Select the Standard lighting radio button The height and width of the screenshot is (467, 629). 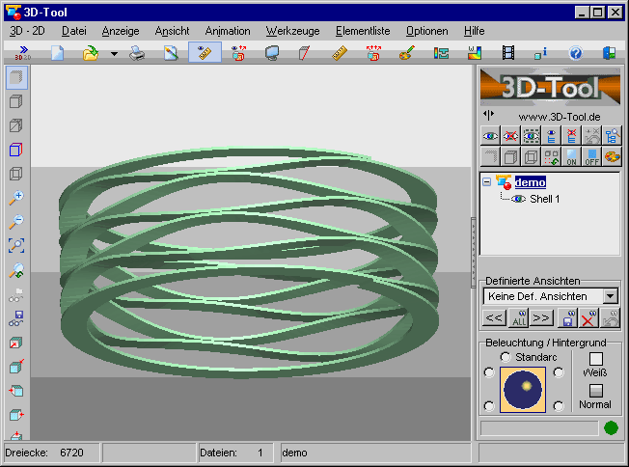pyautogui.click(x=506, y=357)
